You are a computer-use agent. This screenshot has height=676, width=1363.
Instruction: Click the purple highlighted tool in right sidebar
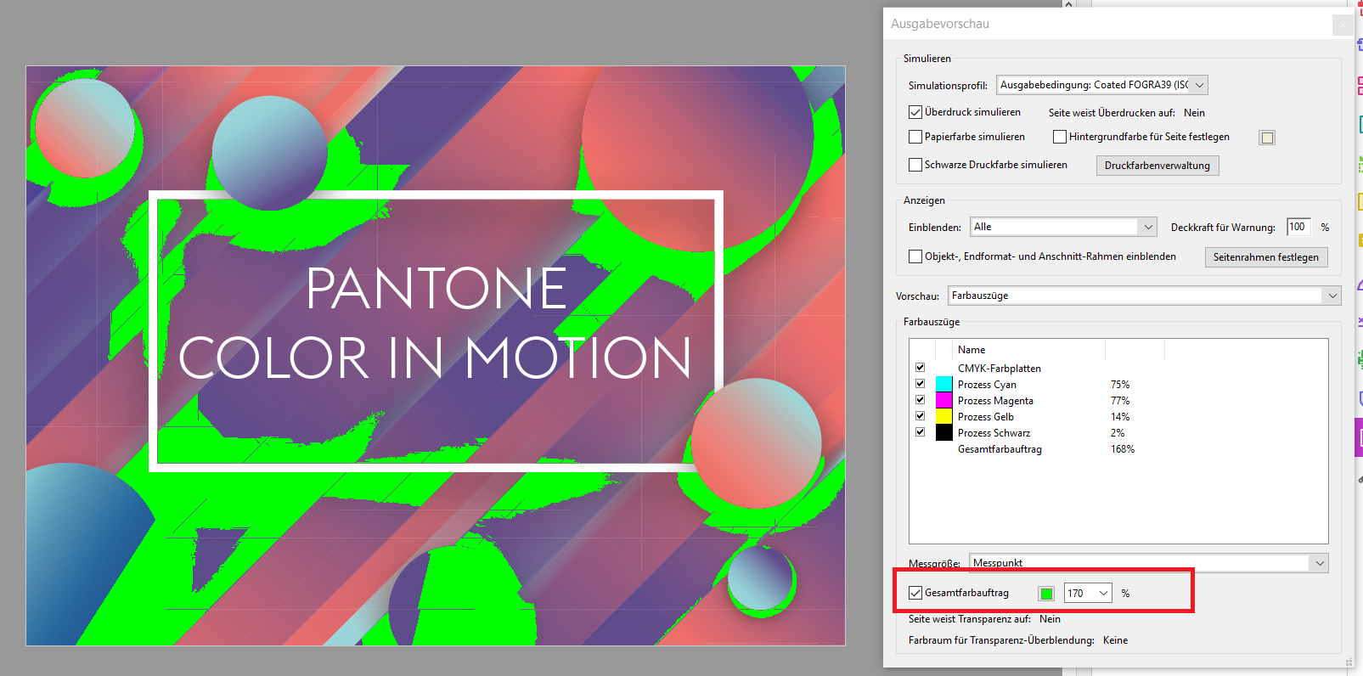[x=1358, y=437]
